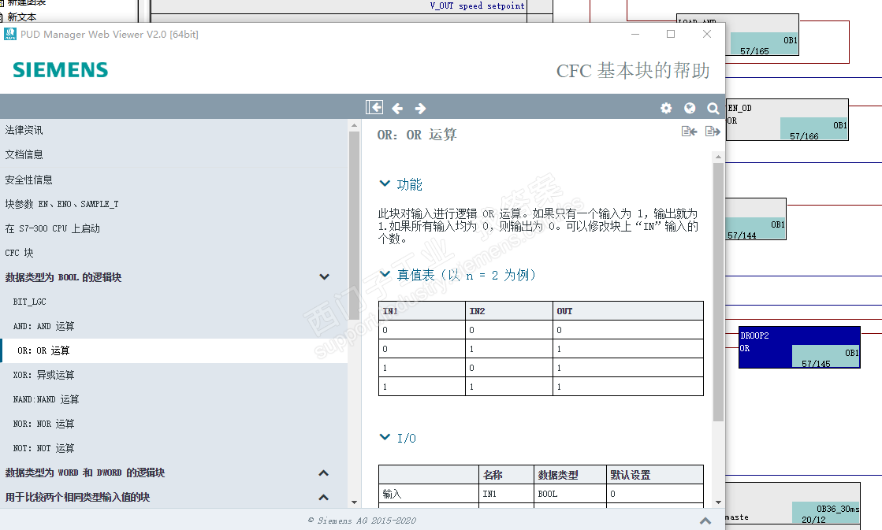Image resolution: width=882 pixels, height=530 pixels.
Task: Expand 用于比较两个相同类型输入值的块 chevron
Action: 323,497
